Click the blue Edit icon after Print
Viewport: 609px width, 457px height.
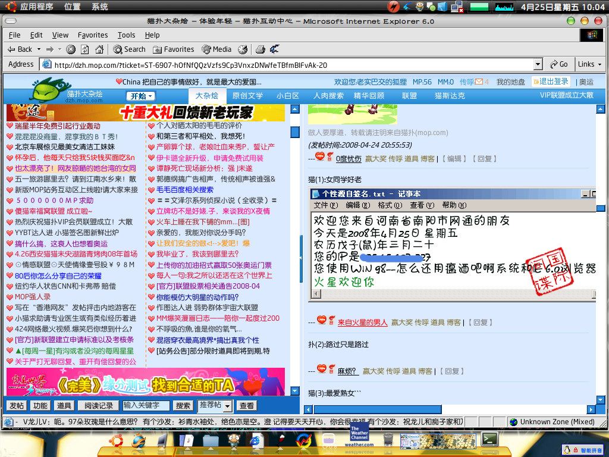pyautogui.click(x=275, y=49)
